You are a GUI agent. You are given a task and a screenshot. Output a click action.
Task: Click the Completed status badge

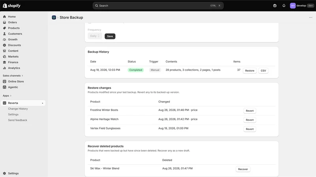(x=135, y=70)
